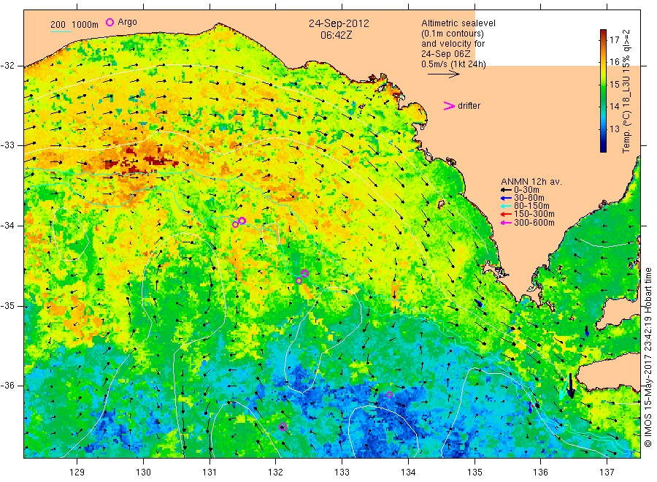
Task: Click the 'drifter' legend label
Action: tap(469, 106)
